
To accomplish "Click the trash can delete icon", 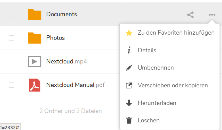I will [129, 120].
